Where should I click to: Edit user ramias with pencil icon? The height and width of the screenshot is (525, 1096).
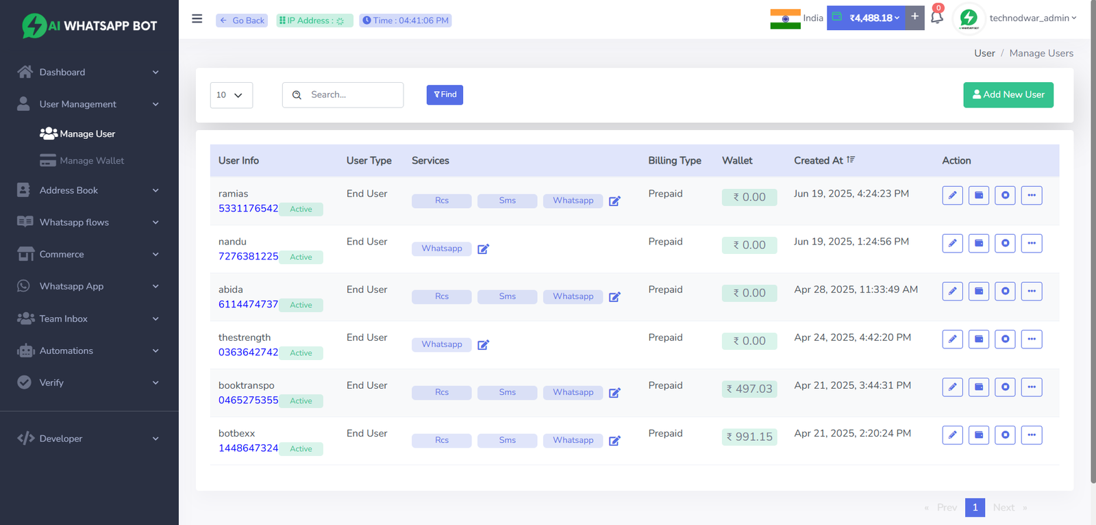tap(952, 195)
